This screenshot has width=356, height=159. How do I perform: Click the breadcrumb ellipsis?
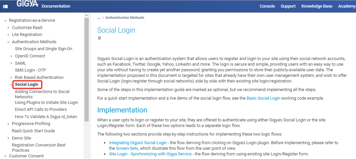click(99, 17)
